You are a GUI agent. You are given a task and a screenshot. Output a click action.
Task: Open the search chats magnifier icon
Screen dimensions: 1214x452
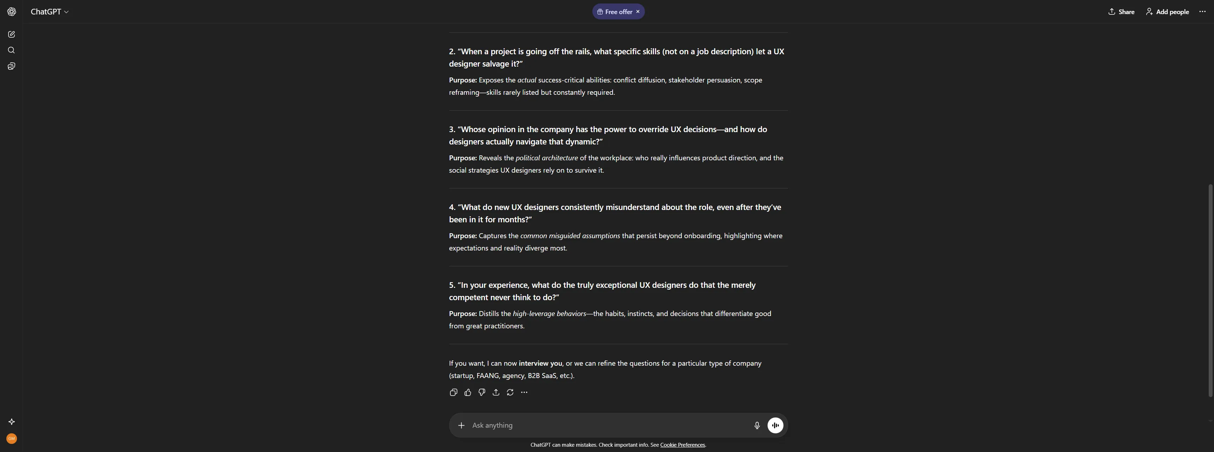click(11, 50)
